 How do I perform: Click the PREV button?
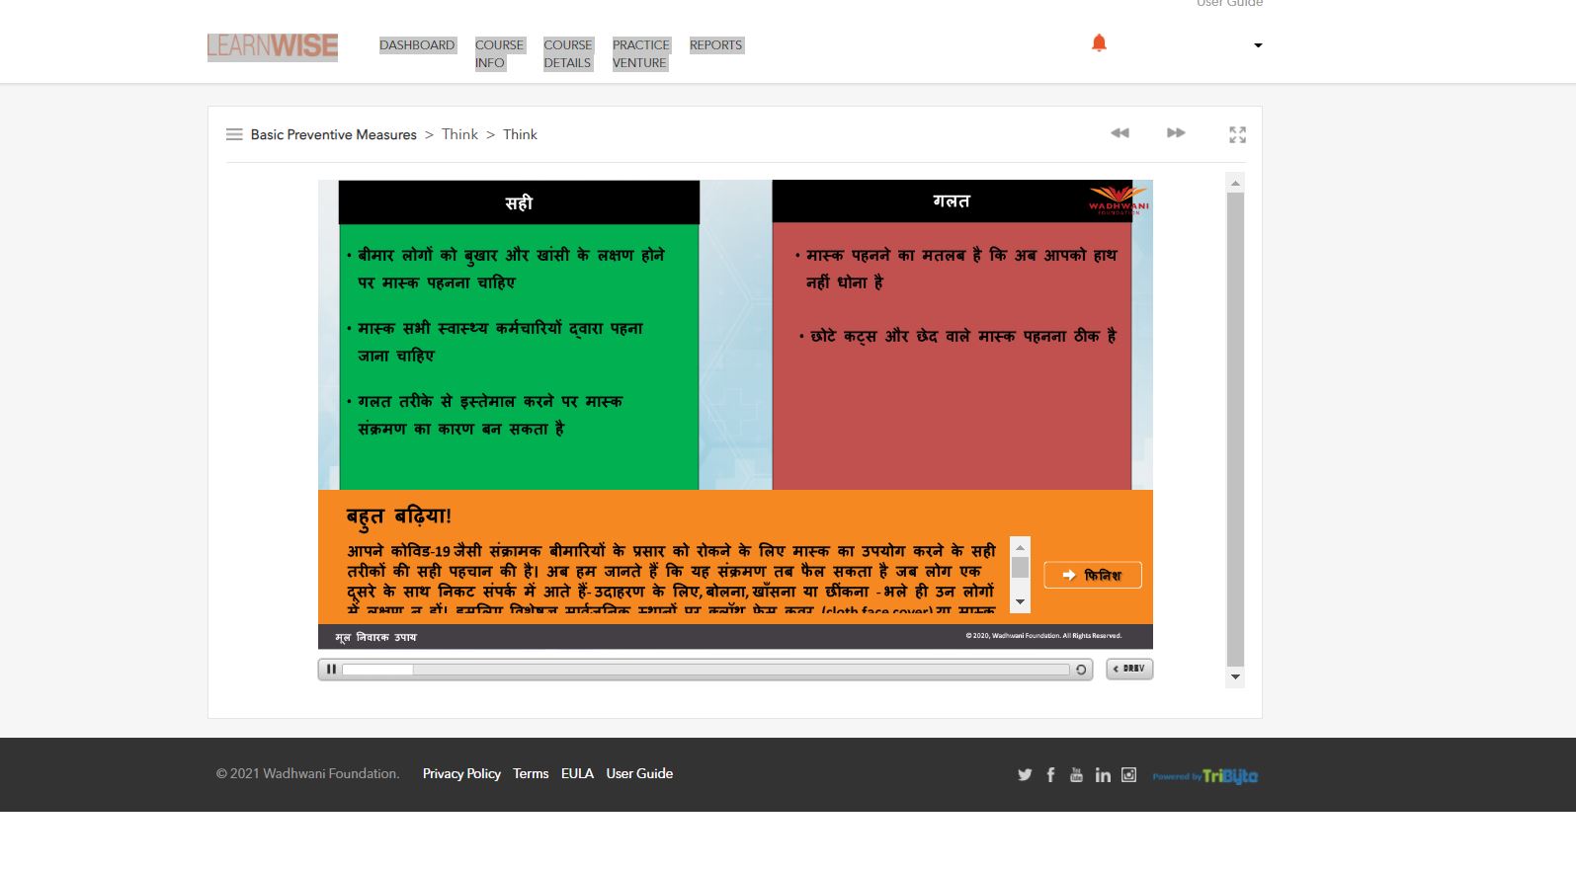(x=1129, y=669)
